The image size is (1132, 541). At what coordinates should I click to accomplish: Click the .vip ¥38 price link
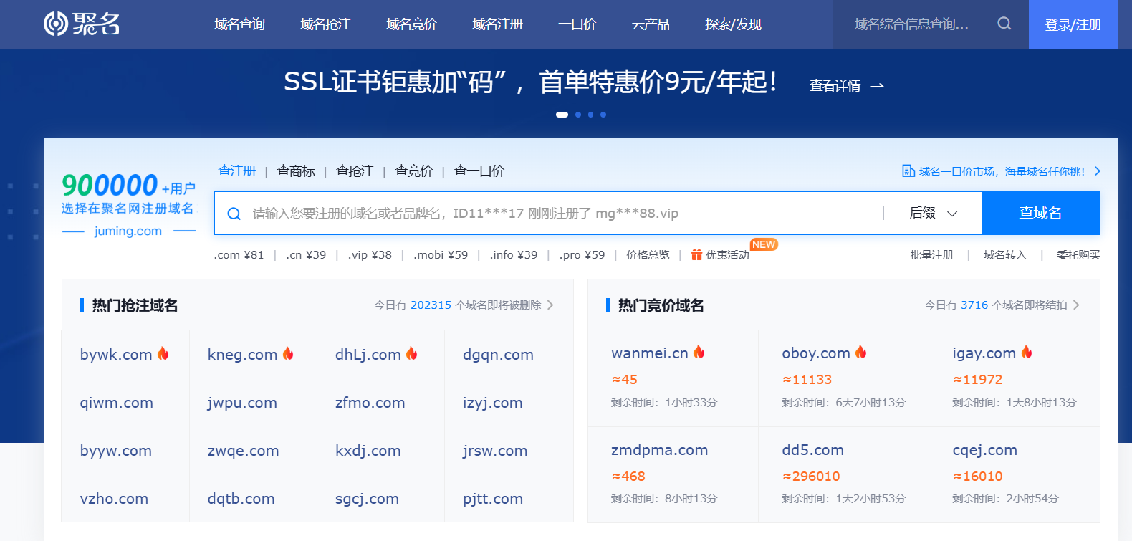(x=370, y=255)
